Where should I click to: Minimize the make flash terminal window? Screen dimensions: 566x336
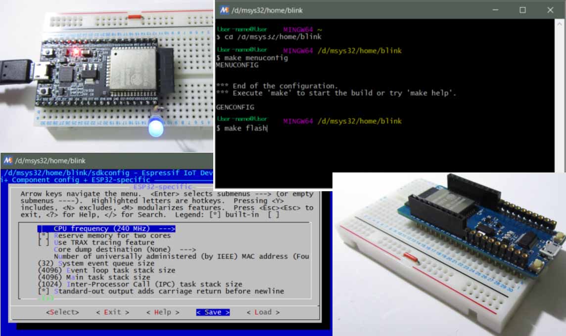click(496, 10)
